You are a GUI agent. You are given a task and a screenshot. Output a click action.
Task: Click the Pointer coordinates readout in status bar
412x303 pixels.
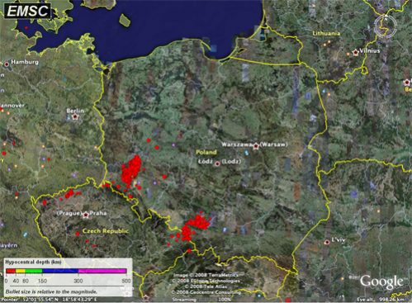49,299
